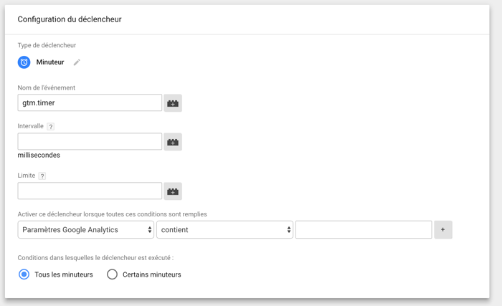The height and width of the screenshot is (306, 502).
Task: Click the Configuration du déclencheur heading
Action: pos(70,19)
